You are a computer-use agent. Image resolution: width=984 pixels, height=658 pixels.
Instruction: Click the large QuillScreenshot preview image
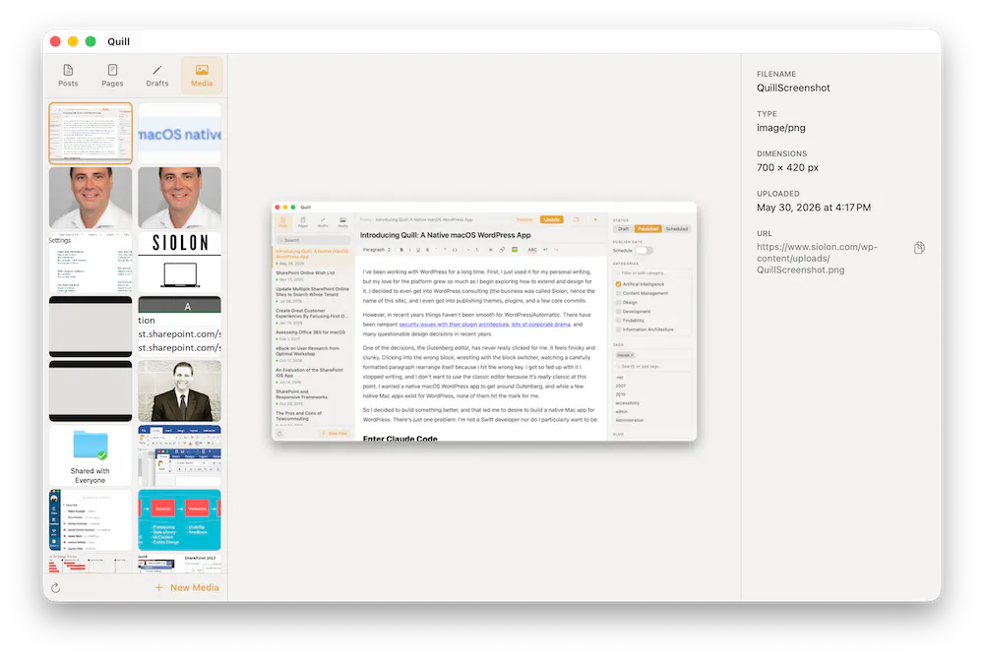[484, 322]
